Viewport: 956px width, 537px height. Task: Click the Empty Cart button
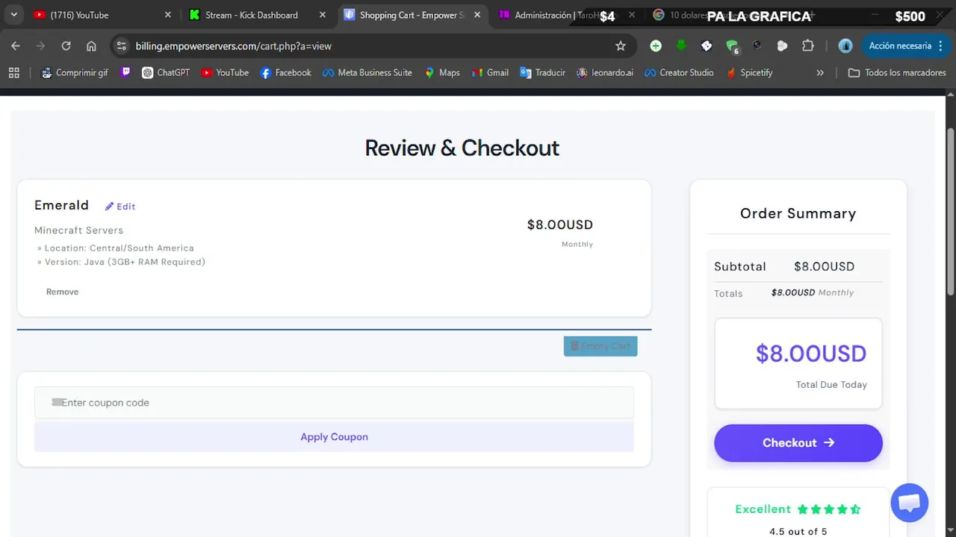coord(600,346)
